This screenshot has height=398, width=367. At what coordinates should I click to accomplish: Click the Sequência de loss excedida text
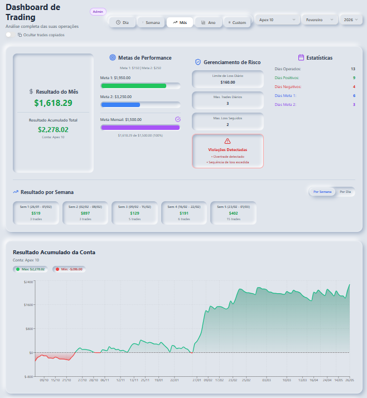(228, 162)
